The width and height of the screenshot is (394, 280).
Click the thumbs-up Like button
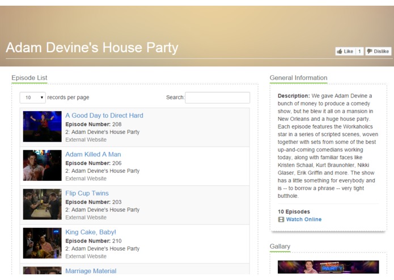(346, 51)
